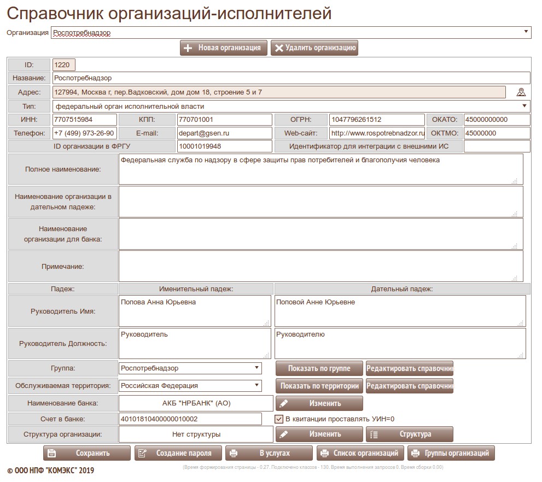This screenshot has width=542, height=482.
Task: Open the Группа dropdown list
Action: point(190,368)
